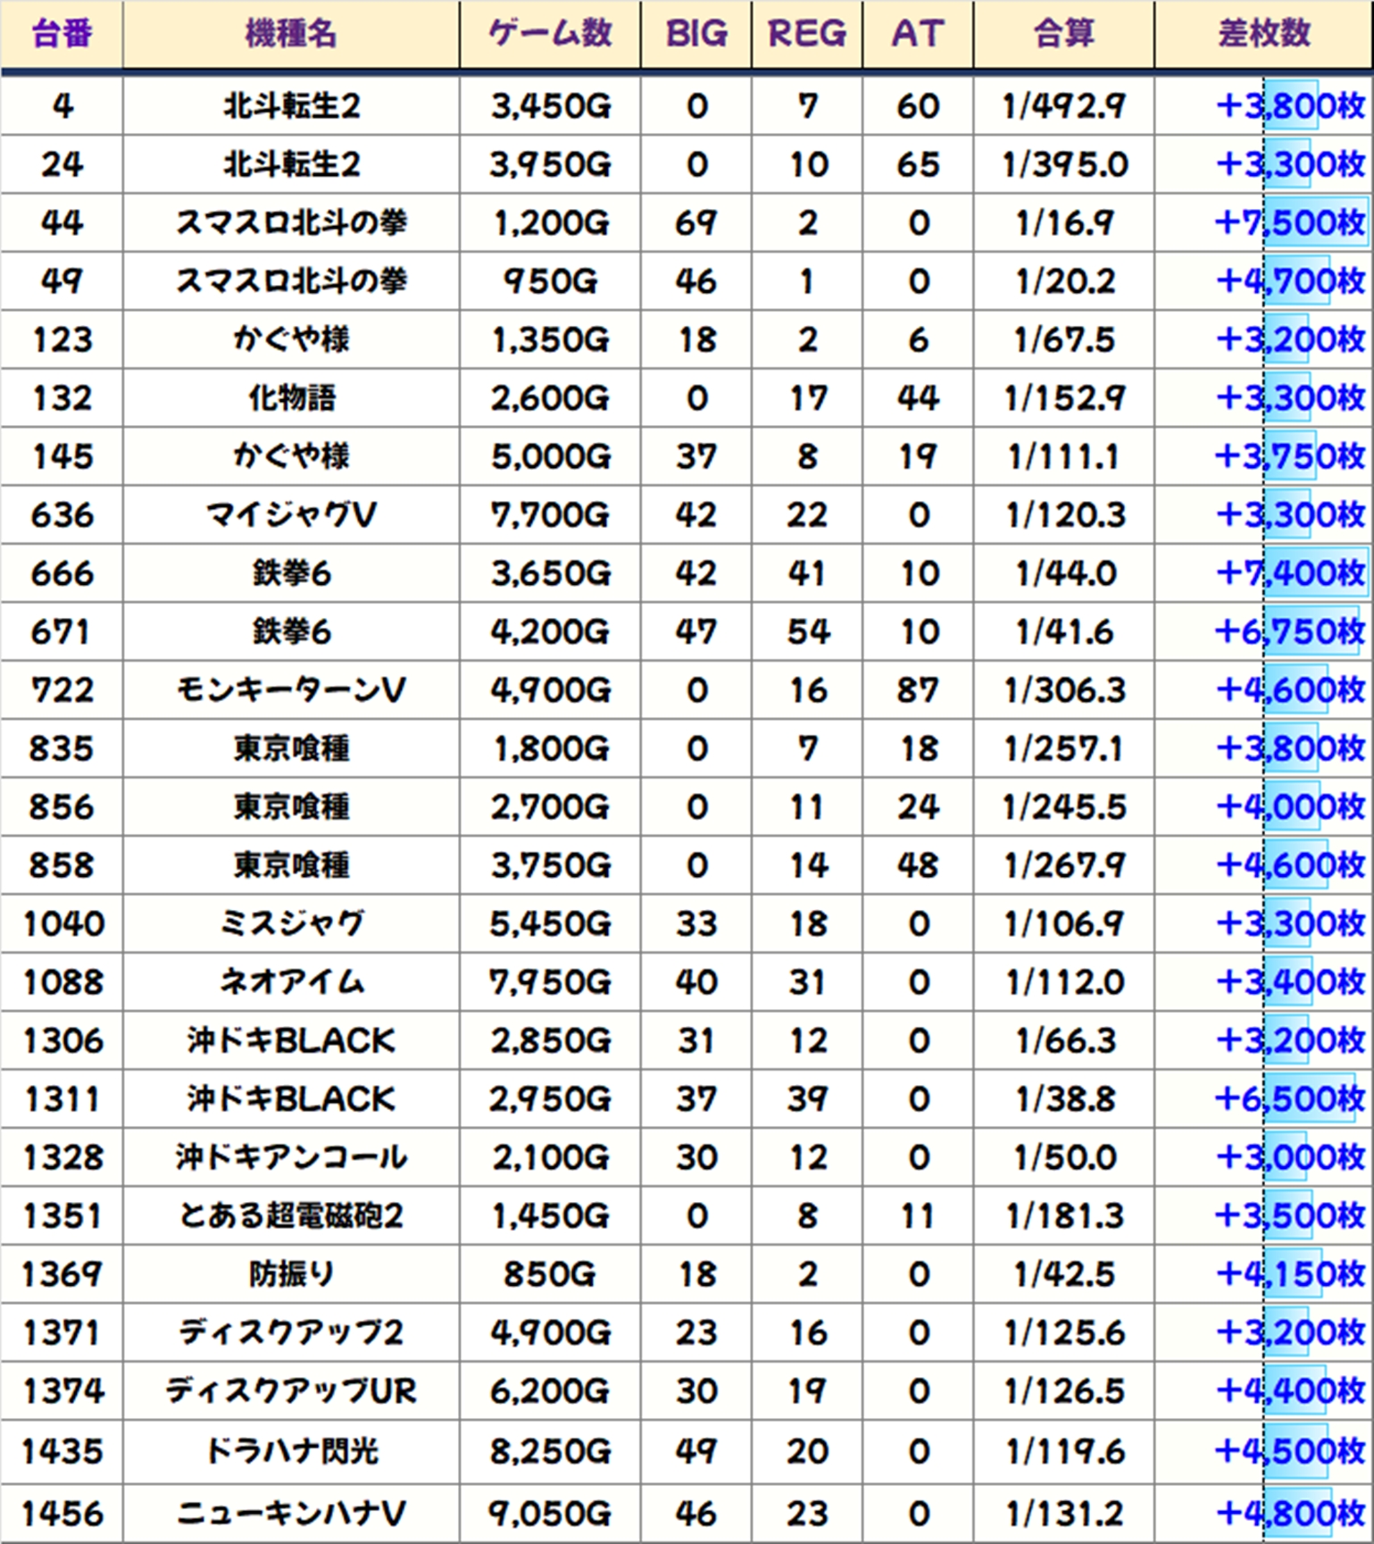Select machine number 666 cell
The image size is (1374, 1544).
pos(62,573)
